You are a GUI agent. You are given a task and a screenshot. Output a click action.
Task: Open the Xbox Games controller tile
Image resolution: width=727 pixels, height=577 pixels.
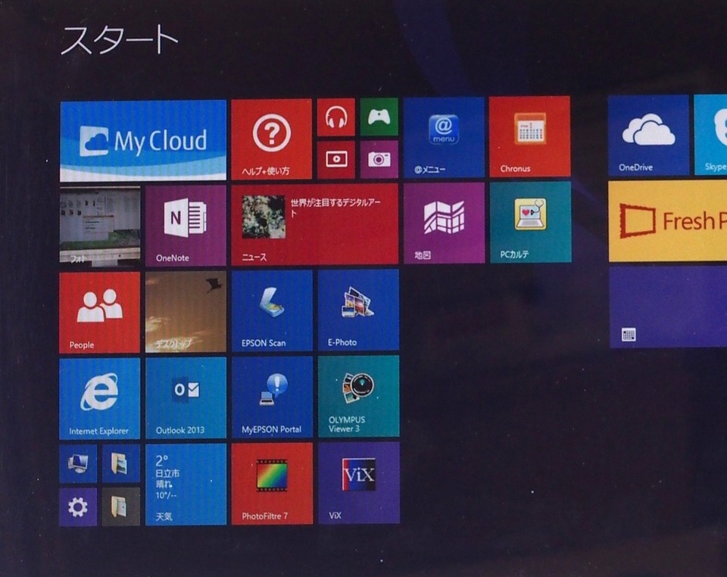(379, 117)
